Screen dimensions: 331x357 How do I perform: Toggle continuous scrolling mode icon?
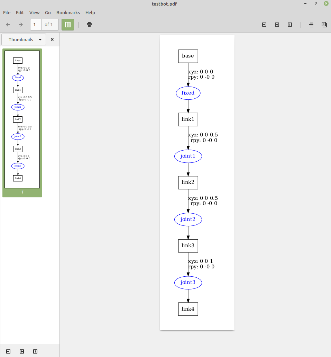pyautogui.click(x=311, y=25)
